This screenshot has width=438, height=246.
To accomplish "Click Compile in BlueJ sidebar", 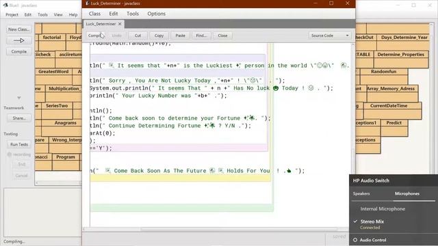I will 19,52.
